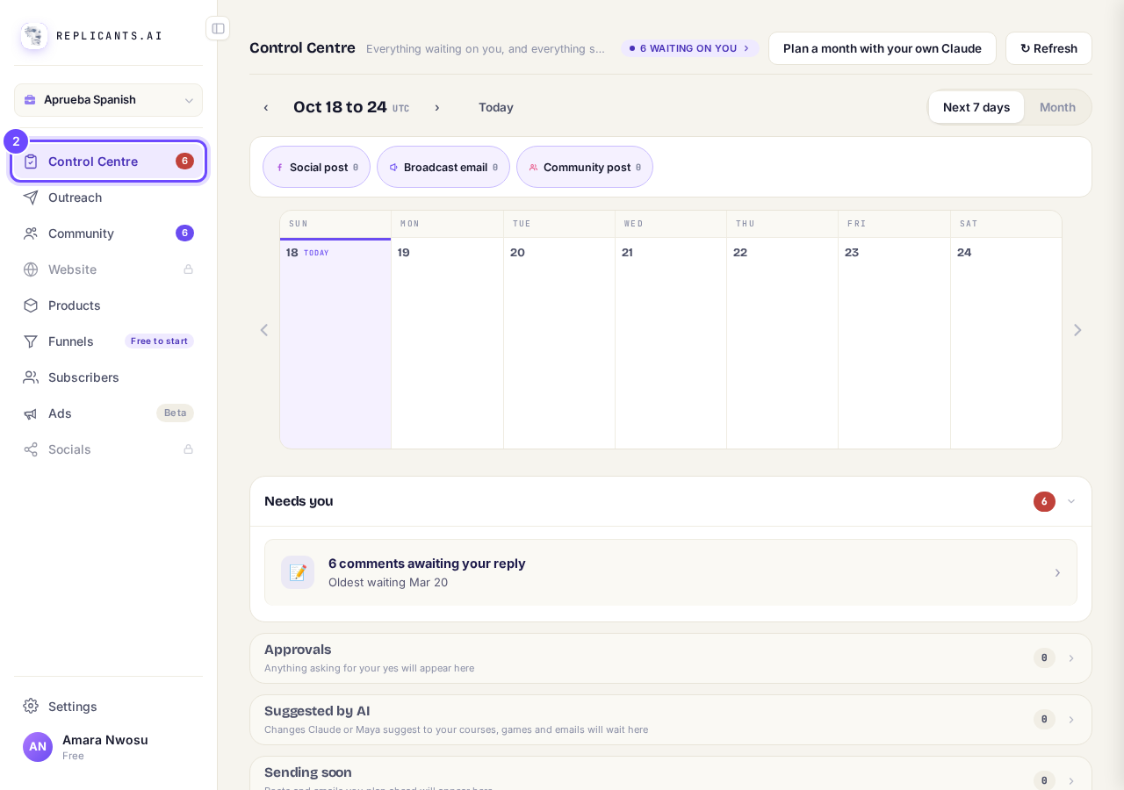Select Wednesday 21 in the calendar
The width and height of the screenshot is (1124, 790).
(x=671, y=343)
